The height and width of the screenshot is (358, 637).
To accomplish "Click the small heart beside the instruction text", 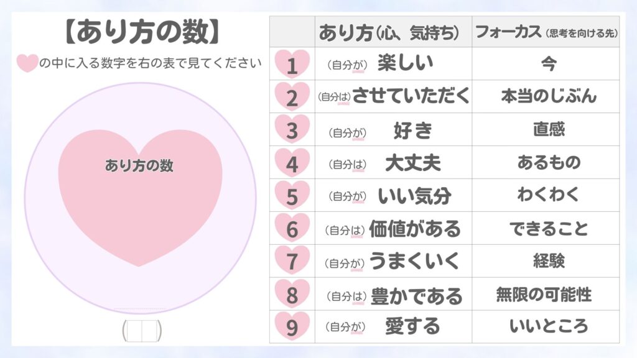I will 27,63.
